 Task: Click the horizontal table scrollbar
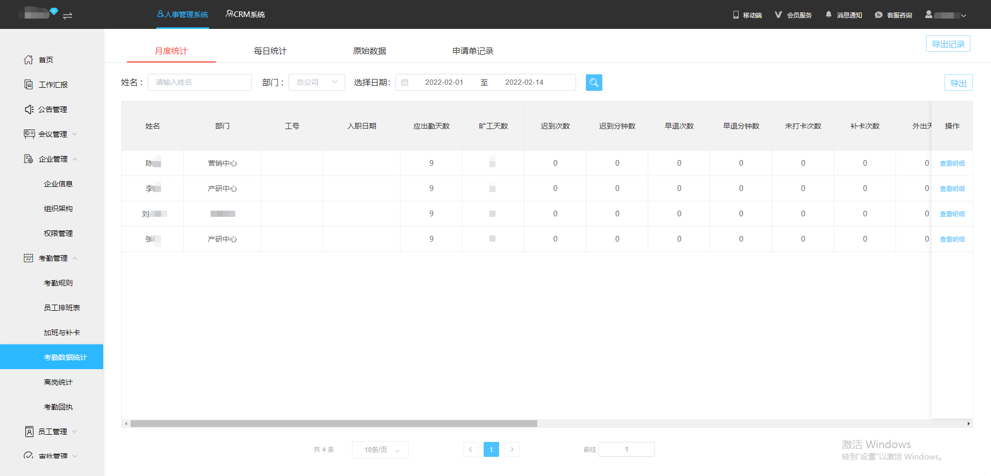[333, 424]
